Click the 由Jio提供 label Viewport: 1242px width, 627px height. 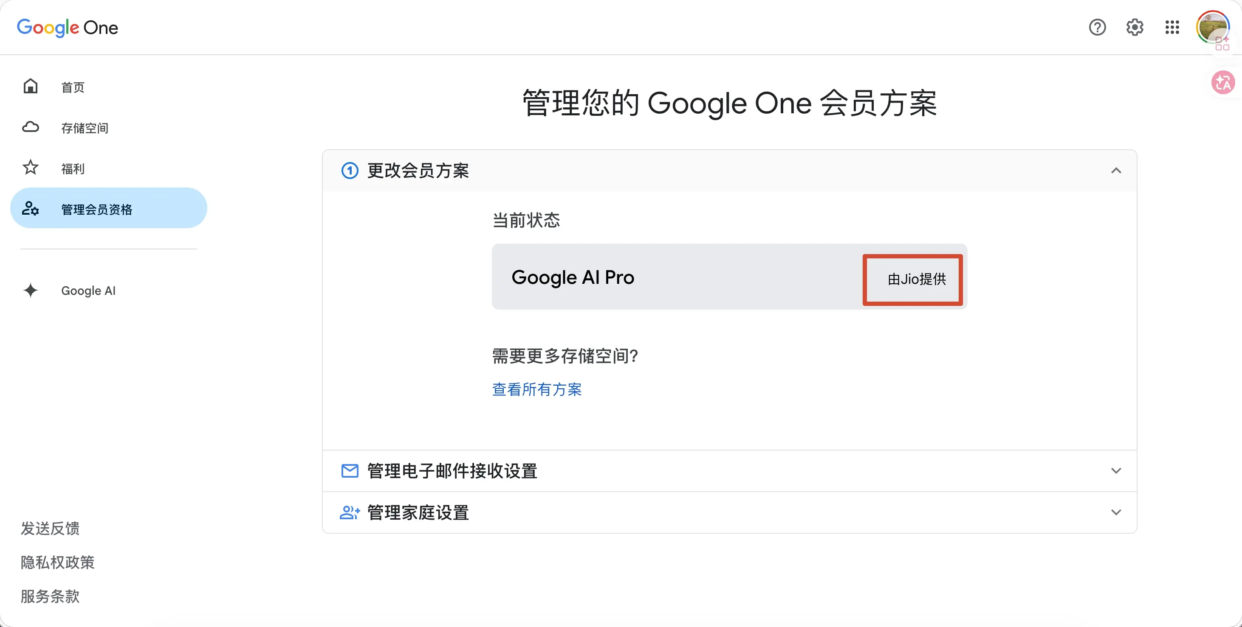point(917,279)
